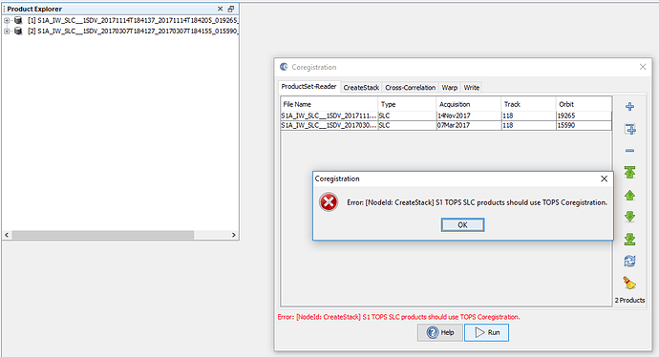Click the Type column header
The height and width of the screenshot is (357, 659).
[407, 104]
